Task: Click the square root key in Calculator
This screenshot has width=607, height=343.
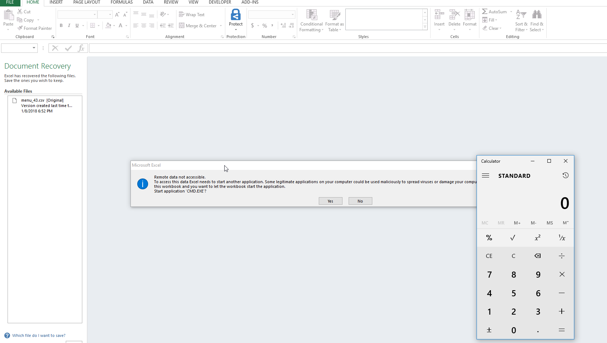Action: [513, 238]
